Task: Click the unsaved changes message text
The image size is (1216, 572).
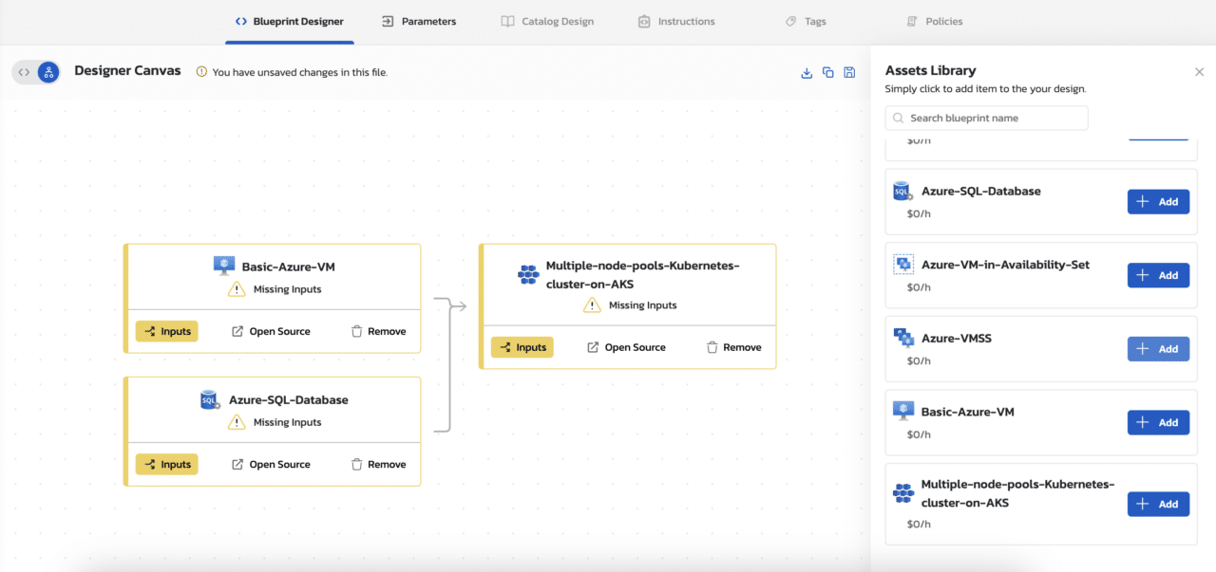Action: click(x=299, y=72)
